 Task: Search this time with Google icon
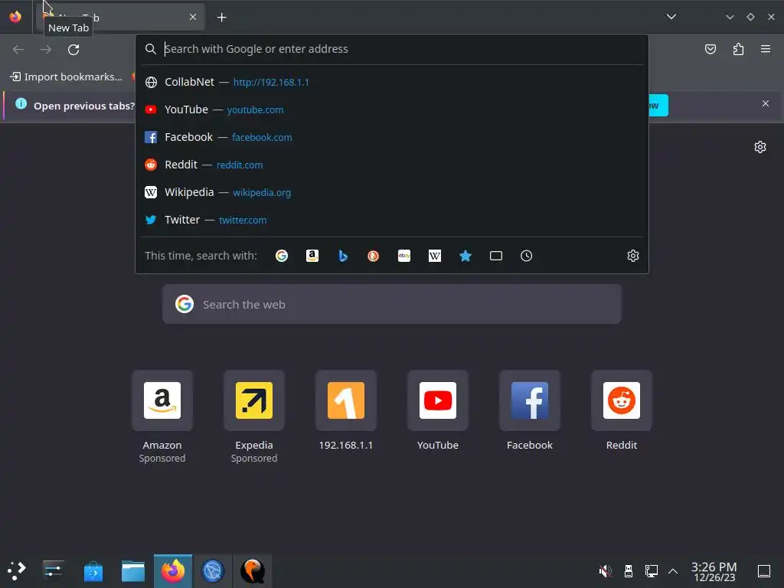pos(282,256)
